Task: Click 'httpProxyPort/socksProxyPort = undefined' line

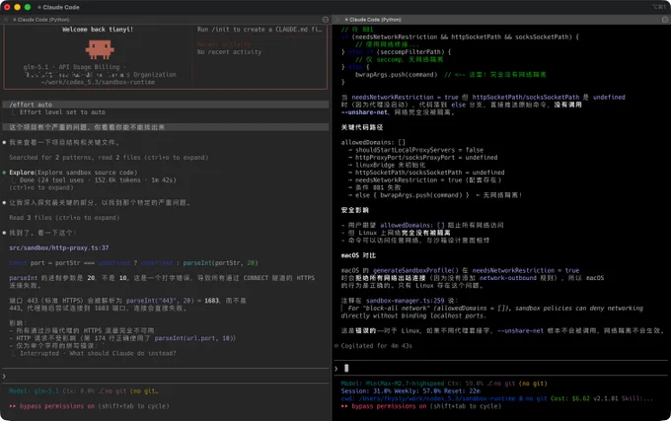Action: coord(426,158)
